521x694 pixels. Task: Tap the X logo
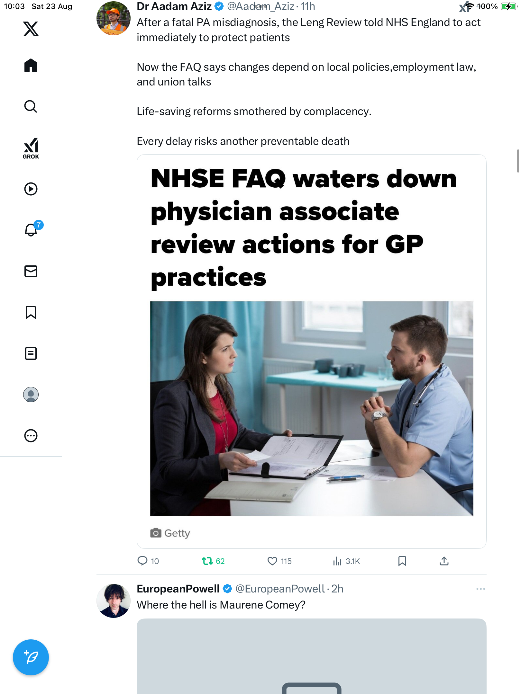point(31,29)
